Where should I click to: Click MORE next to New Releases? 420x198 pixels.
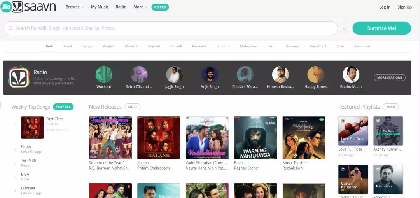[133, 107]
